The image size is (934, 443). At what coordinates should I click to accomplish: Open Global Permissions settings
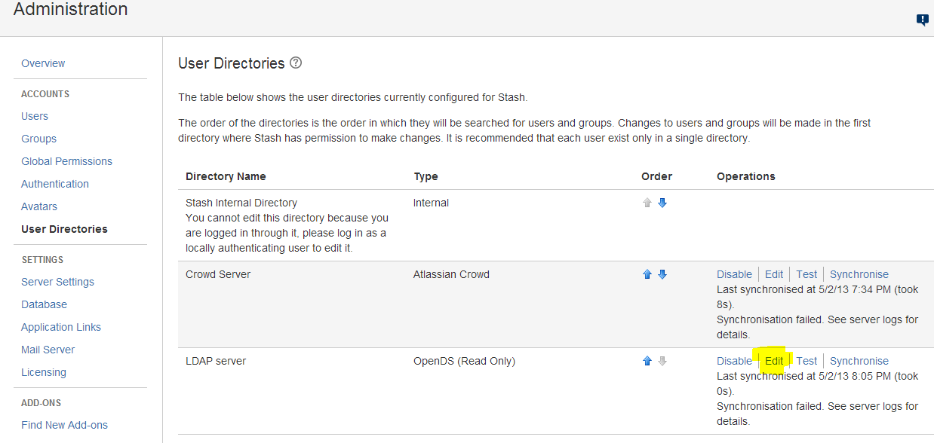tap(66, 161)
